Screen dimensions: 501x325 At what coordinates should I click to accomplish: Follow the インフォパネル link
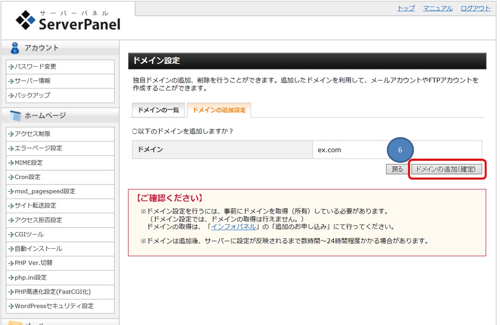tap(233, 227)
